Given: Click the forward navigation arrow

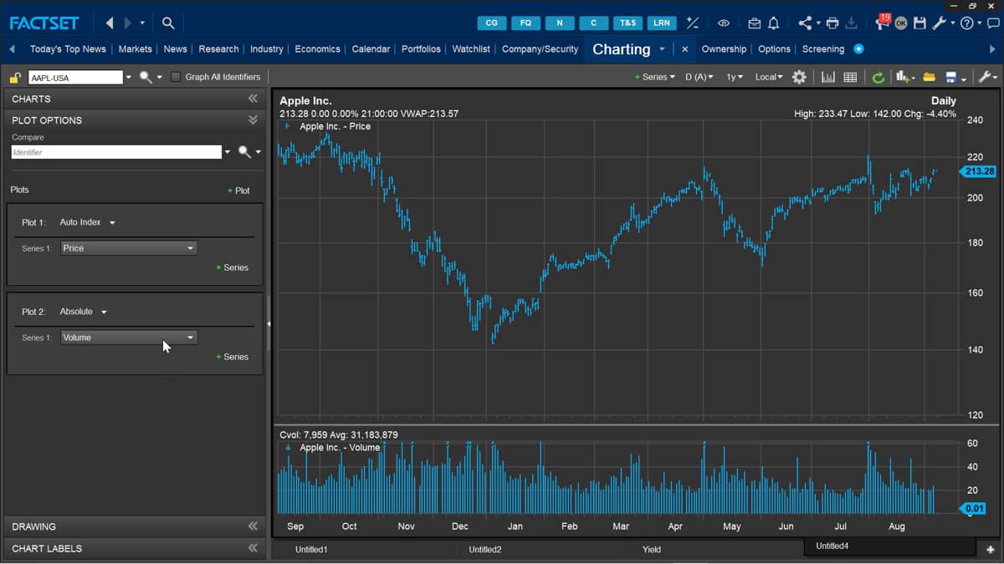Looking at the screenshot, I should click(x=128, y=23).
